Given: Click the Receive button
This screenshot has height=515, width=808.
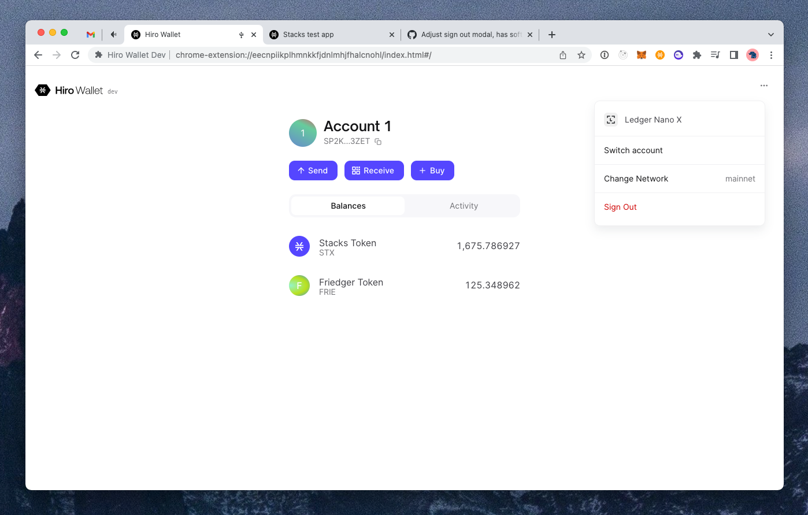Looking at the screenshot, I should pyautogui.click(x=374, y=170).
